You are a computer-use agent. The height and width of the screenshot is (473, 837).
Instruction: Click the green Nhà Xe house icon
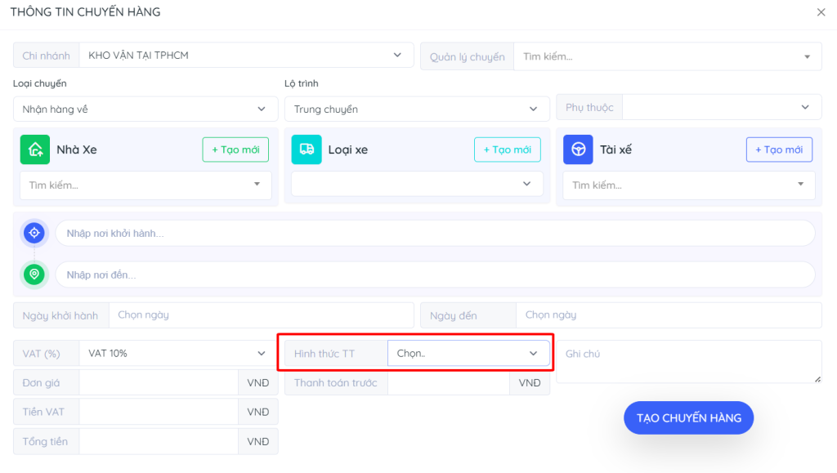[x=35, y=149]
